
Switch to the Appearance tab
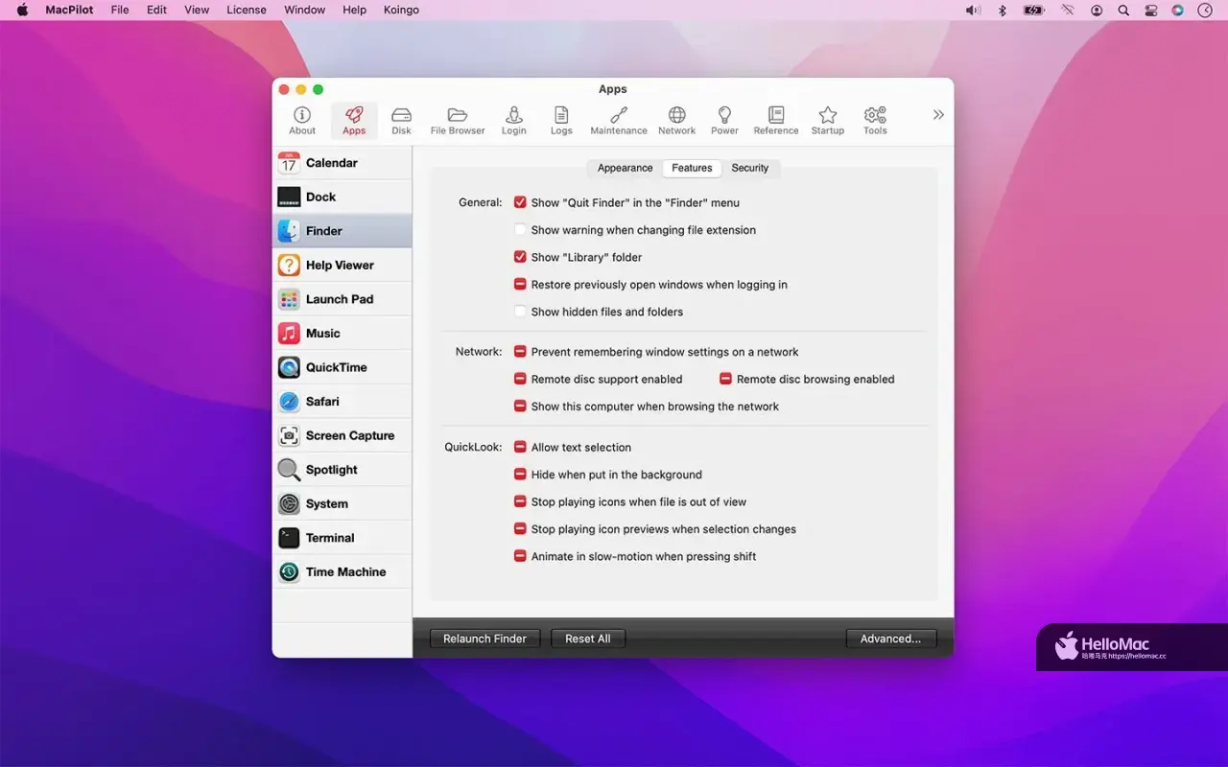tap(625, 168)
